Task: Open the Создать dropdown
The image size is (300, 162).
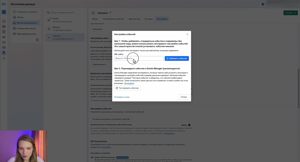Action: coord(290,13)
